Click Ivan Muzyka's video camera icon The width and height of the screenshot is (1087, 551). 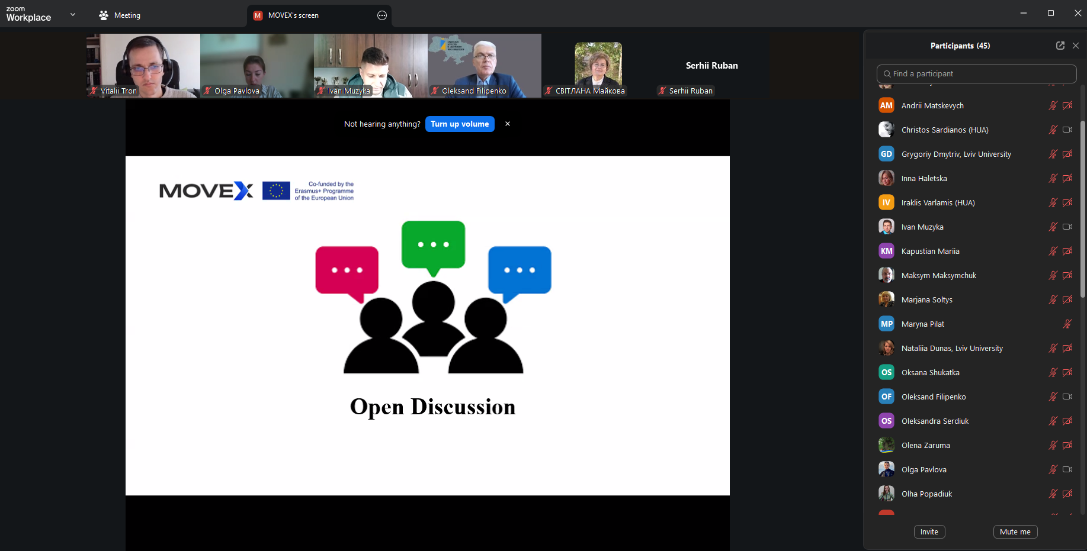[x=1067, y=227]
